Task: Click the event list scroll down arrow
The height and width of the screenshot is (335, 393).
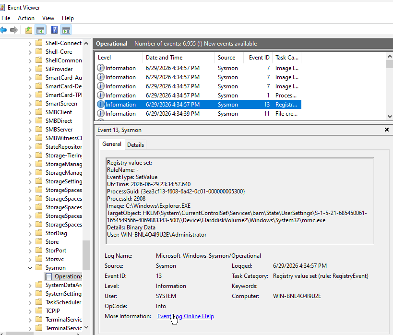Action: pyautogui.click(x=390, y=116)
